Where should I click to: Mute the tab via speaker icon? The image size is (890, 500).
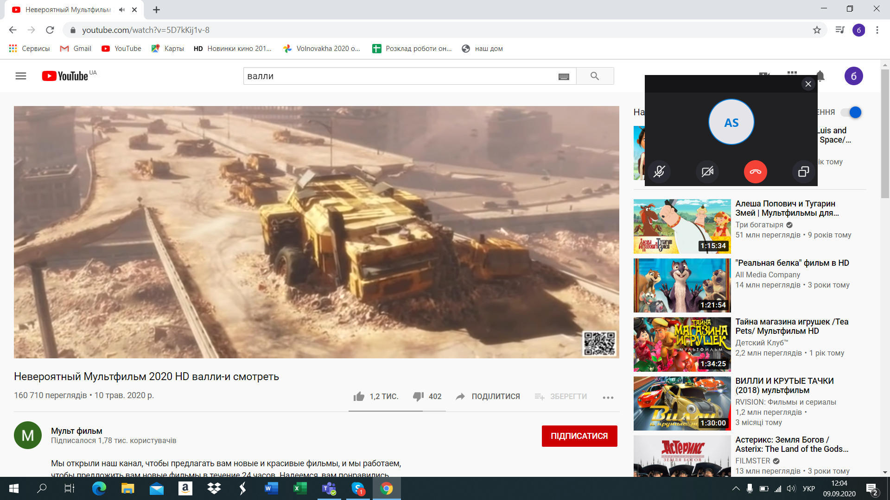coord(121,10)
